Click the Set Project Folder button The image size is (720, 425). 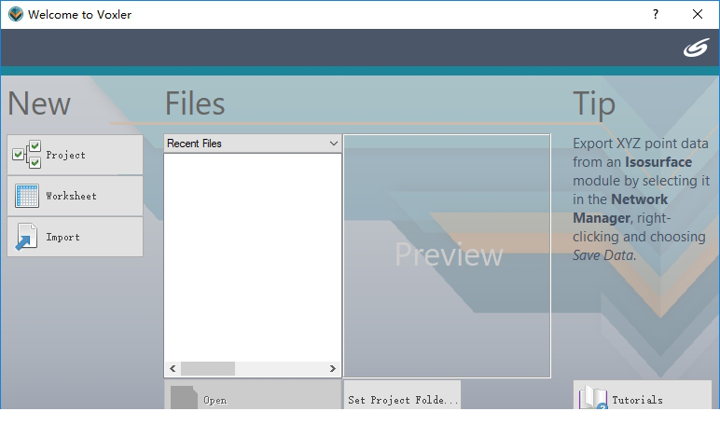coord(402,394)
